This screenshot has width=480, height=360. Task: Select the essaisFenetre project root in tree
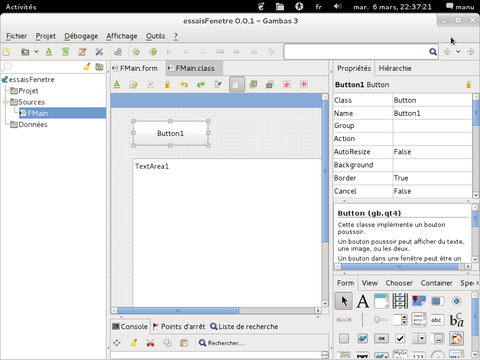[31, 80]
